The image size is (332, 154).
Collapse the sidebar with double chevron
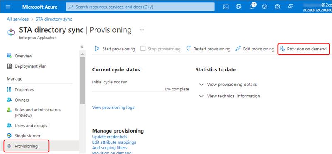point(82,47)
